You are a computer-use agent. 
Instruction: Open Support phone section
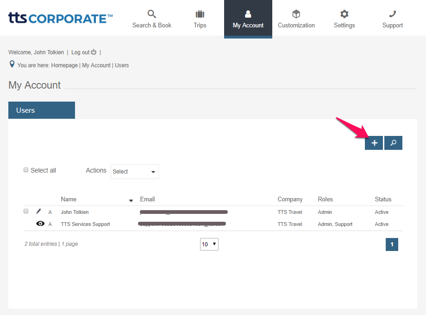[392, 19]
